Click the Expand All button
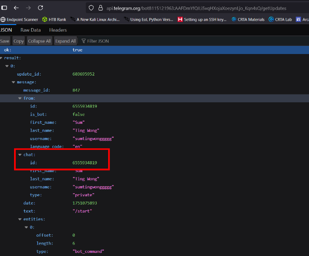The width and height of the screenshot is (309, 256). pos(65,41)
